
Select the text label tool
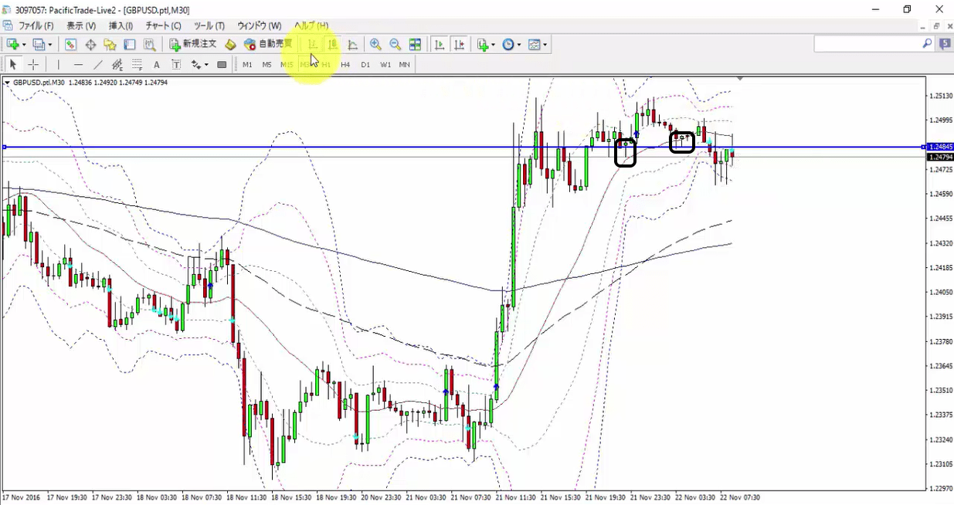[176, 65]
